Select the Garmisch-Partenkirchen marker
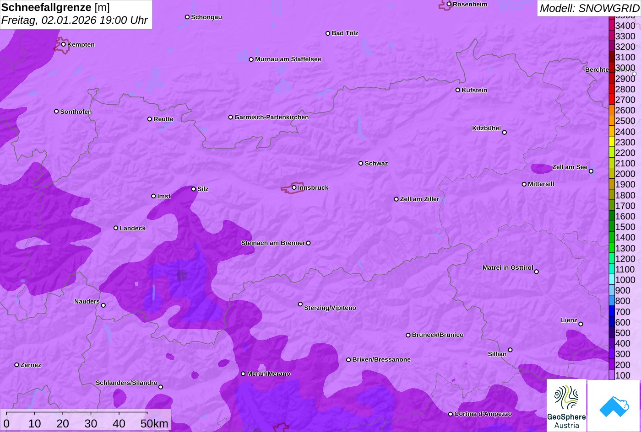The height and width of the screenshot is (432, 641). pos(230,117)
